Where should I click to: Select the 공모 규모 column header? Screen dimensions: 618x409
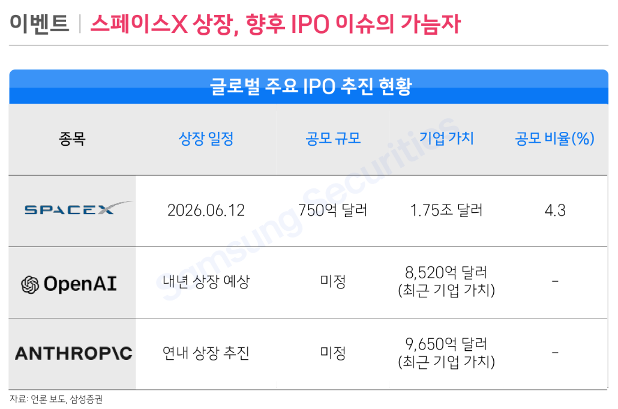click(x=333, y=139)
